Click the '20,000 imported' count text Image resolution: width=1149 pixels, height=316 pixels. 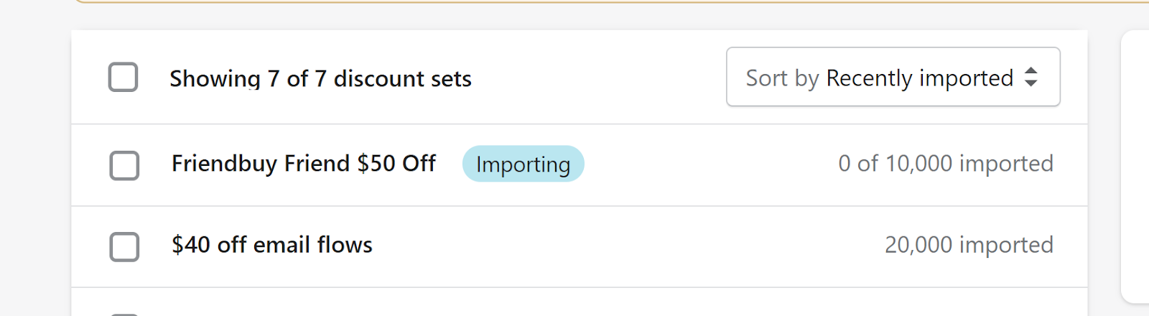[x=968, y=245]
